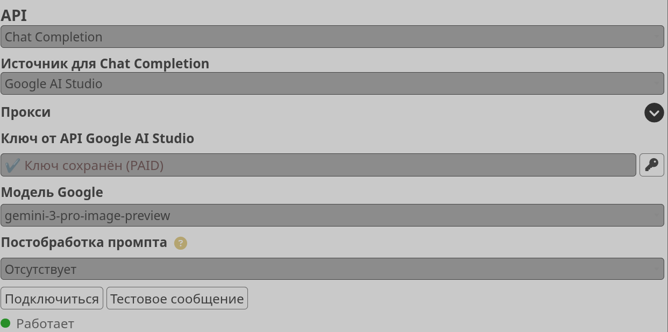This screenshot has width=668, height=332.
Task: Open the Google AI Studio source dropdown
Action: [x=332, y=84]
